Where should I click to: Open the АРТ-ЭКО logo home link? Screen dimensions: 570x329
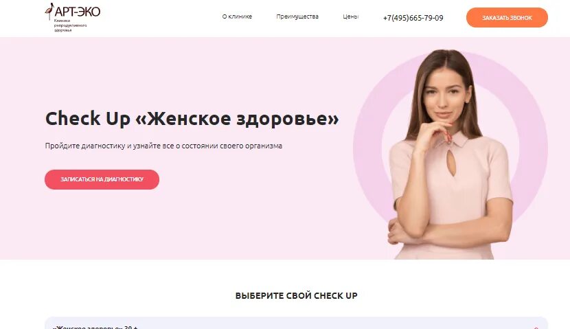click(73, 17)
